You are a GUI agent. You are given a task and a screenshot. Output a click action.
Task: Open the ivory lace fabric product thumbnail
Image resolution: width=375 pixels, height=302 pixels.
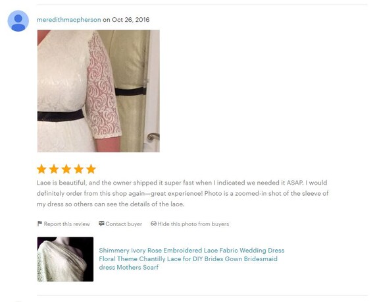coord(65,259)
